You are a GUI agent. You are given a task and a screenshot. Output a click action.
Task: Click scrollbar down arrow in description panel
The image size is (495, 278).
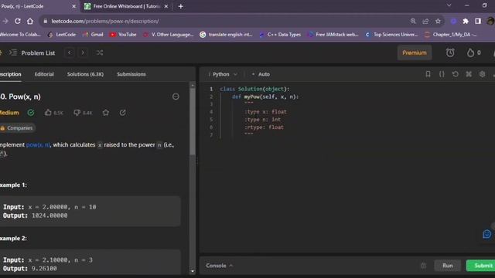pos(193,271)
